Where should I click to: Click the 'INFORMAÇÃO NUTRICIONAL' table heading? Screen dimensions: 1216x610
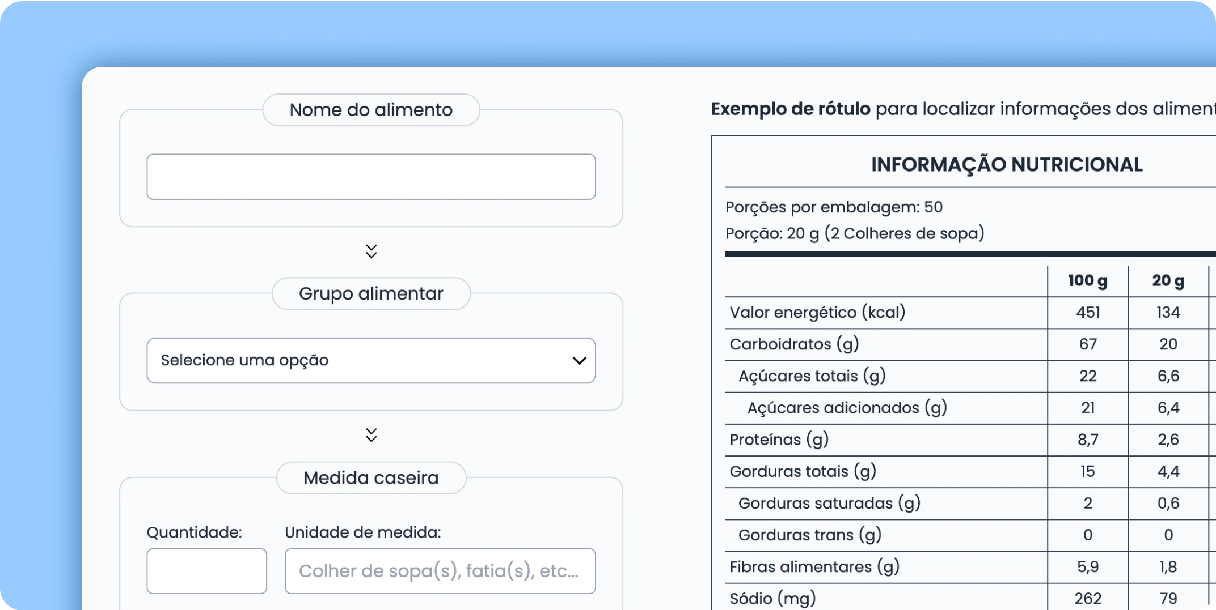click(x=1007, y=165)
